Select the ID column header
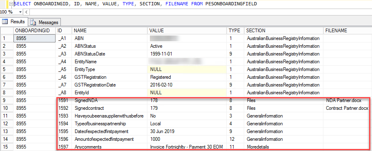 point(64,31)
